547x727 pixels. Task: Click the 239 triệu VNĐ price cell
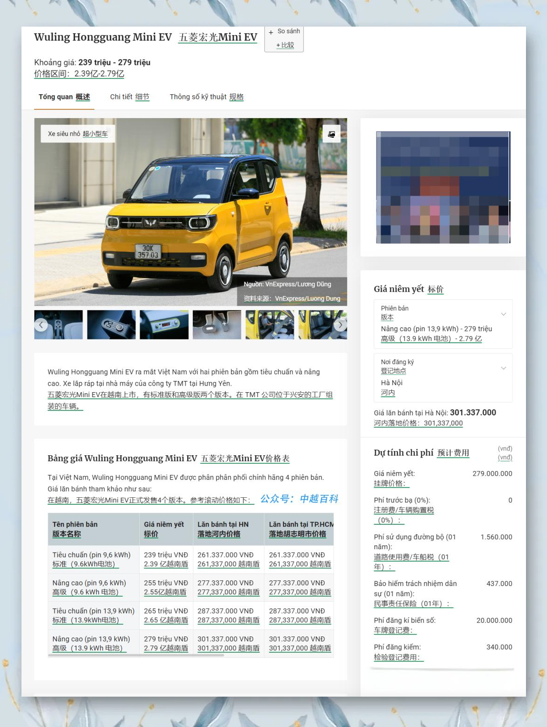pos(166,559)
